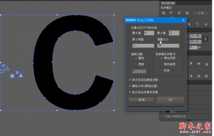Click the height field showing 229.812
This screenshot has height=136, width=214.
[x=195, y=42]
